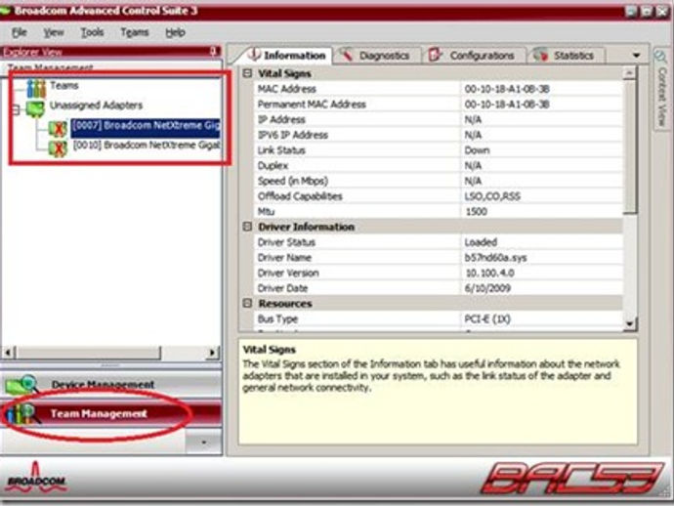The height and width of the screenshot is (506, 674).
Task: Click the Information list vertical scrollbar thumb
Action: coord(630,147)
